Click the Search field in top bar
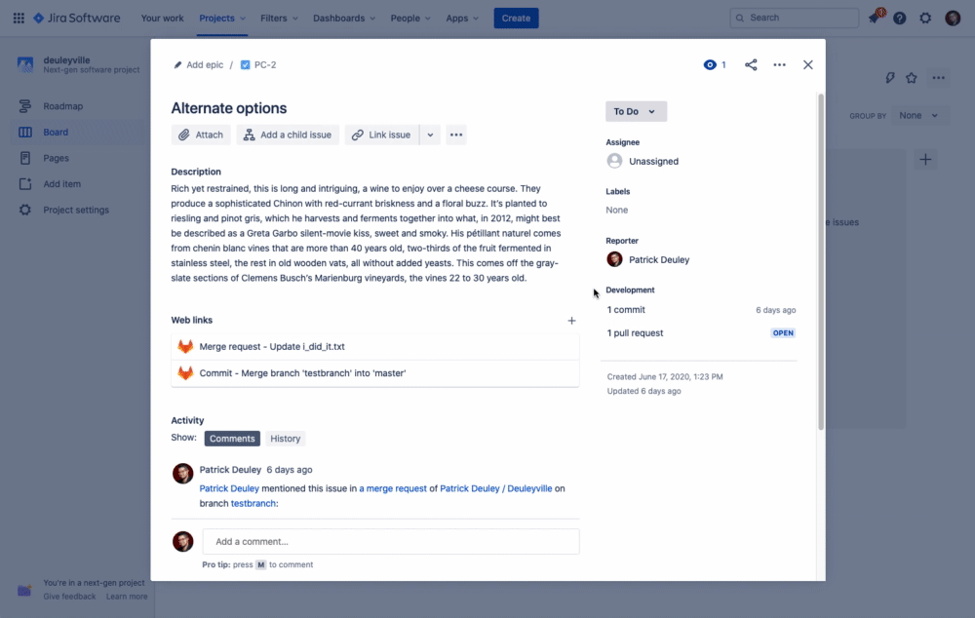975x618 pixels. click(x=794, y=18)
